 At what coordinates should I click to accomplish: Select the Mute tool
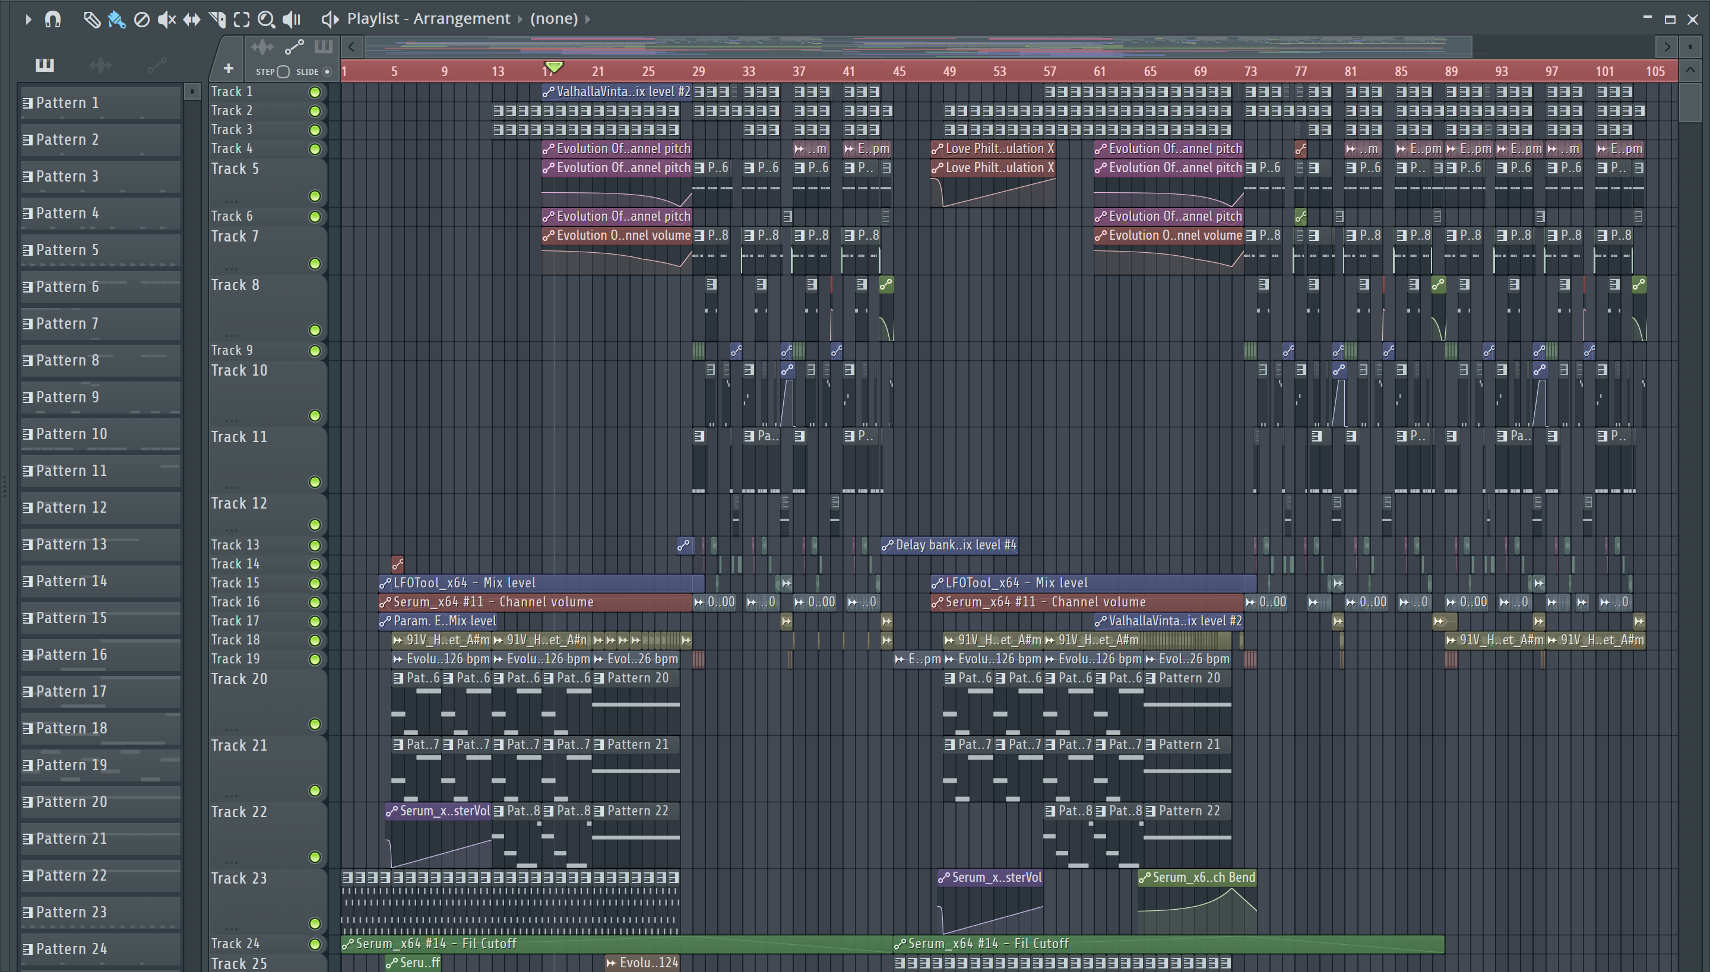coord(166,20)
